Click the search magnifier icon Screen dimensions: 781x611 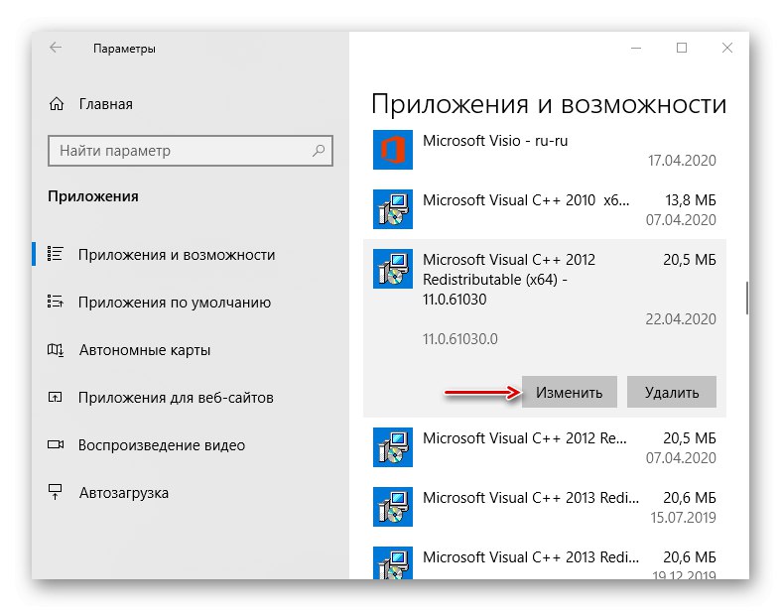(x=319, y=151)
